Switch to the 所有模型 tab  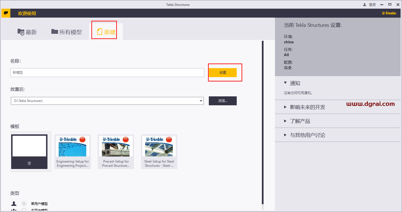click(x=66, y=32)
